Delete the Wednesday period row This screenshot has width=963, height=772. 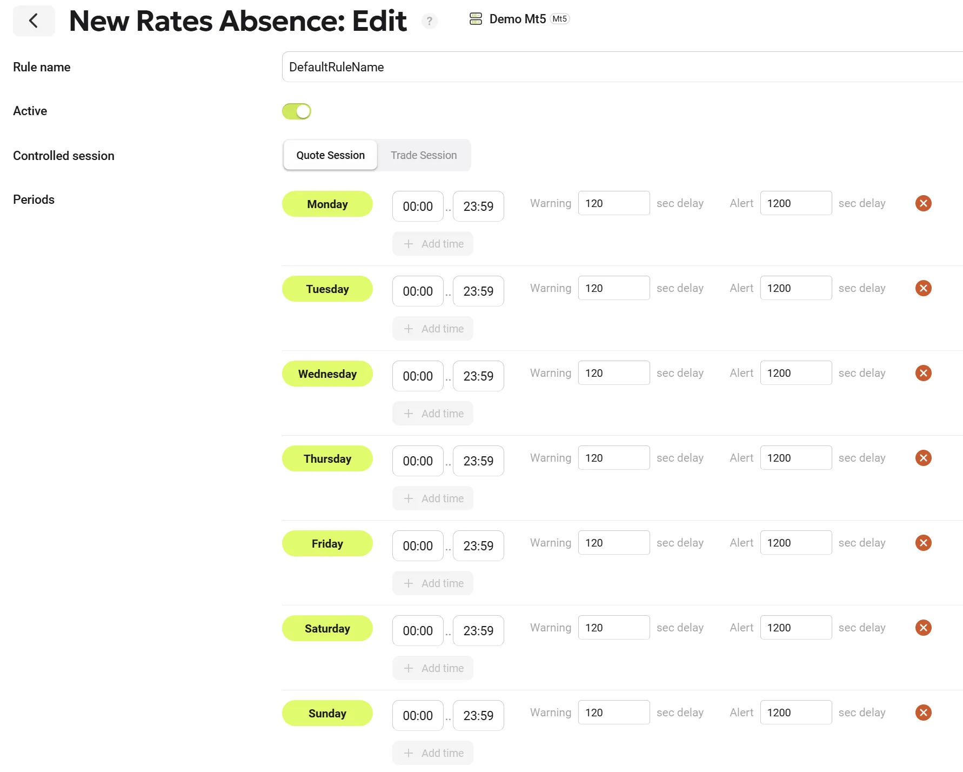click(923, 373)
